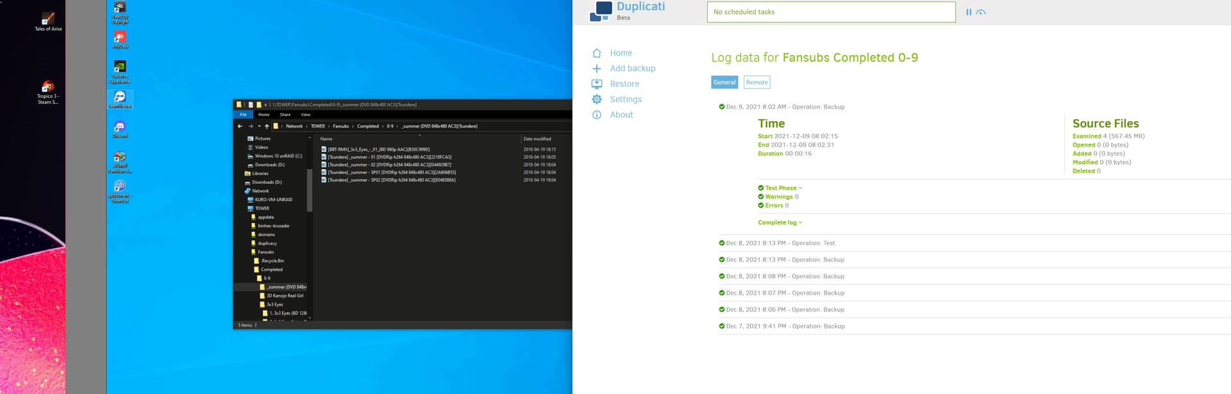
Task: Expand the Errors 0 entry
Action: pyautogui.click(x=773, y=206)
